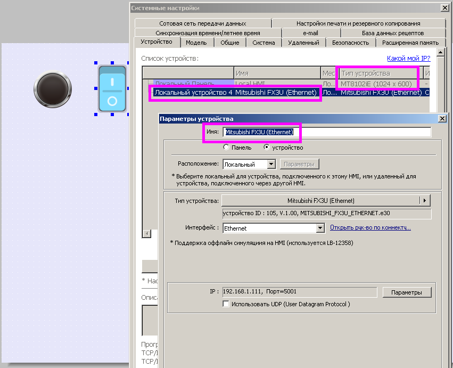Close the Параметры устройства dialog

tap(442, 119)
